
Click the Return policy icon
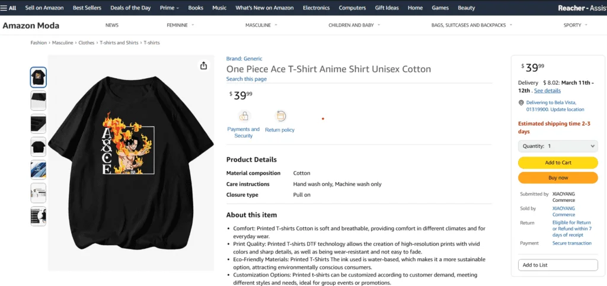click(x=280, y=116)
